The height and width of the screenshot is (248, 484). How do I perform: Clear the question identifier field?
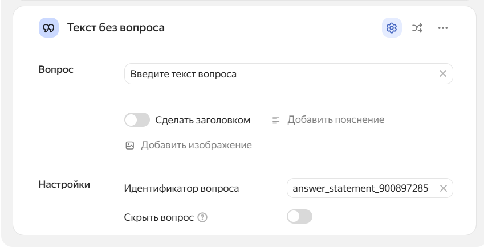[444, 188]
